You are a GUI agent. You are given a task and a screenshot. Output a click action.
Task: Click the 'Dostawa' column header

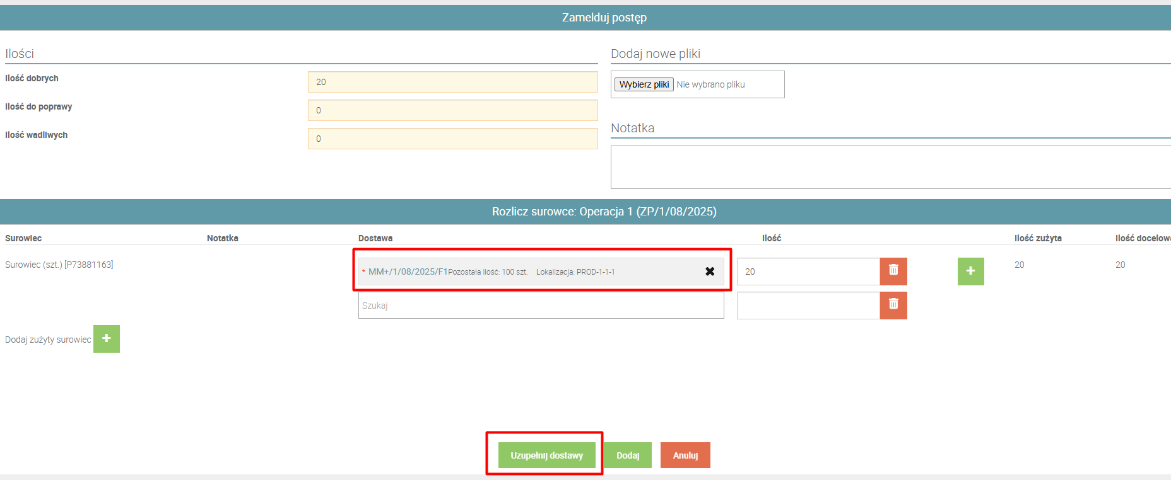click(375, 238)
